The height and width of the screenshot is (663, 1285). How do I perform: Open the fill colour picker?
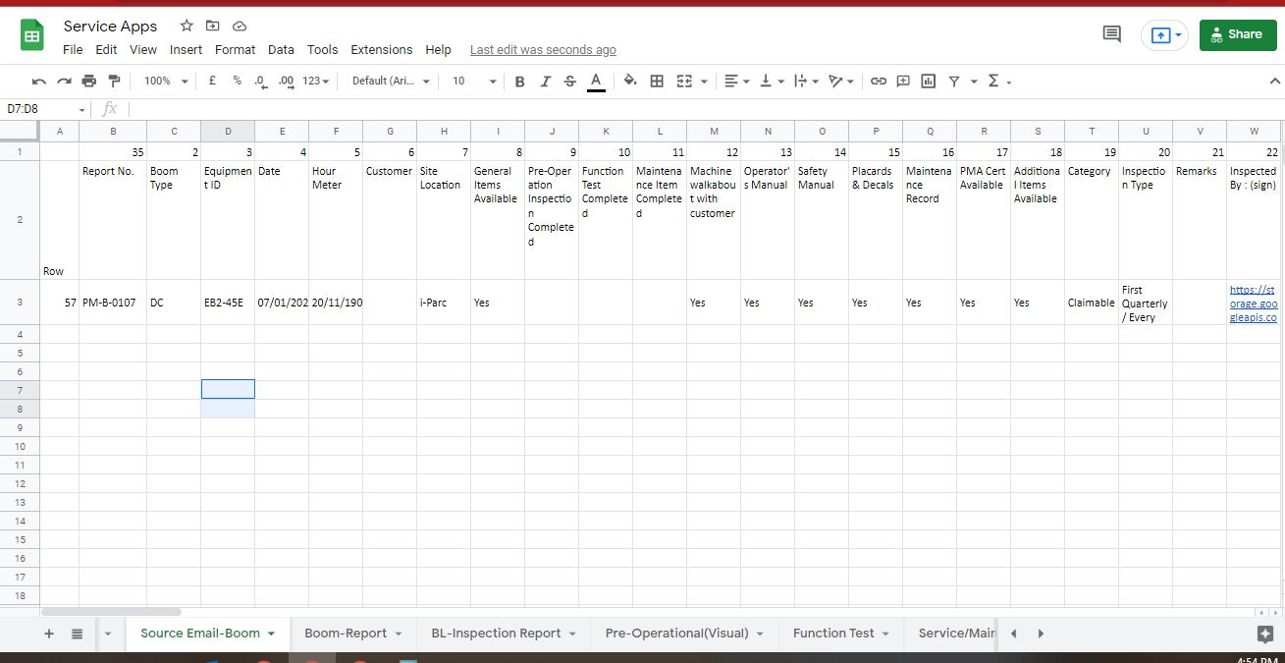tap(630, 82)
